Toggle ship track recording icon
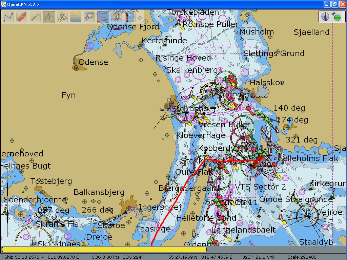Image resolution: width=347 pixels, height=260 pixels. (103, 17)
